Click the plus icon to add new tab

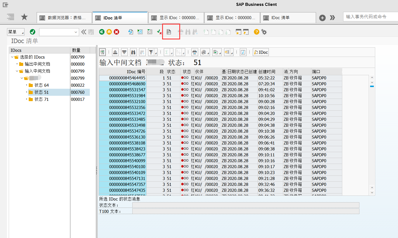322,18
